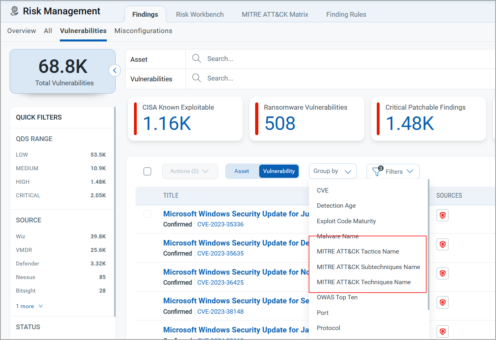Click the Filters funnel icon
Image resolution: width=496 pixels, height=340 pixels.
(x=376, y=171)
